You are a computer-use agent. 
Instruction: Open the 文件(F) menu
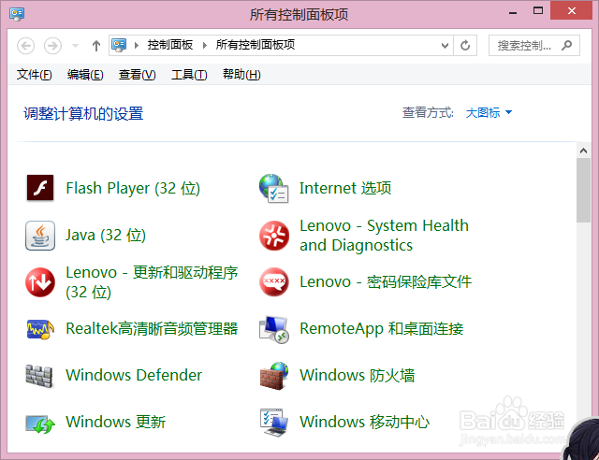click(x=34, y=75)
